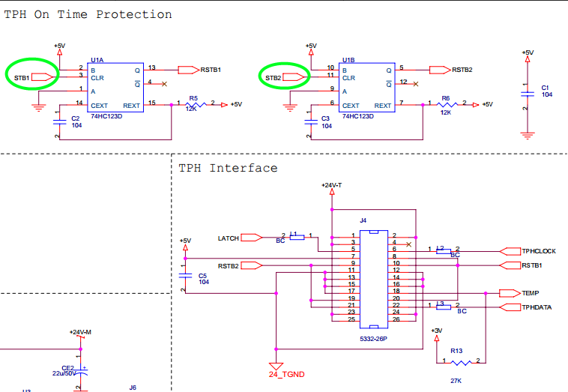Select ferrite bead L2 symbol
The image size is (568, 392).
tap(444, 251)
